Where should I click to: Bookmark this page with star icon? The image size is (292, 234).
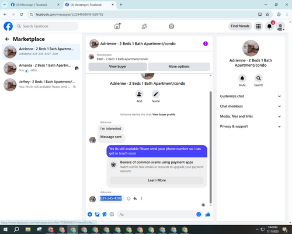(267, 15)
